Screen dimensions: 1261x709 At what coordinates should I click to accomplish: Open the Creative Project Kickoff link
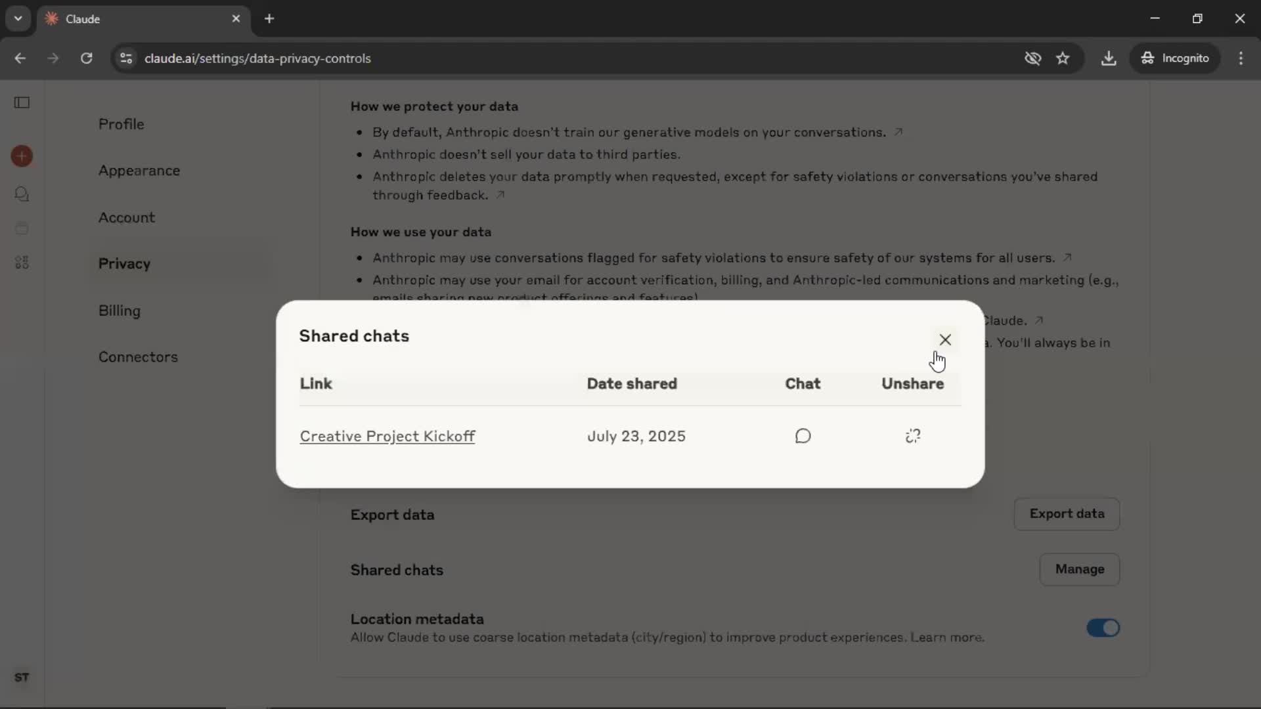(x=387, y=437)
